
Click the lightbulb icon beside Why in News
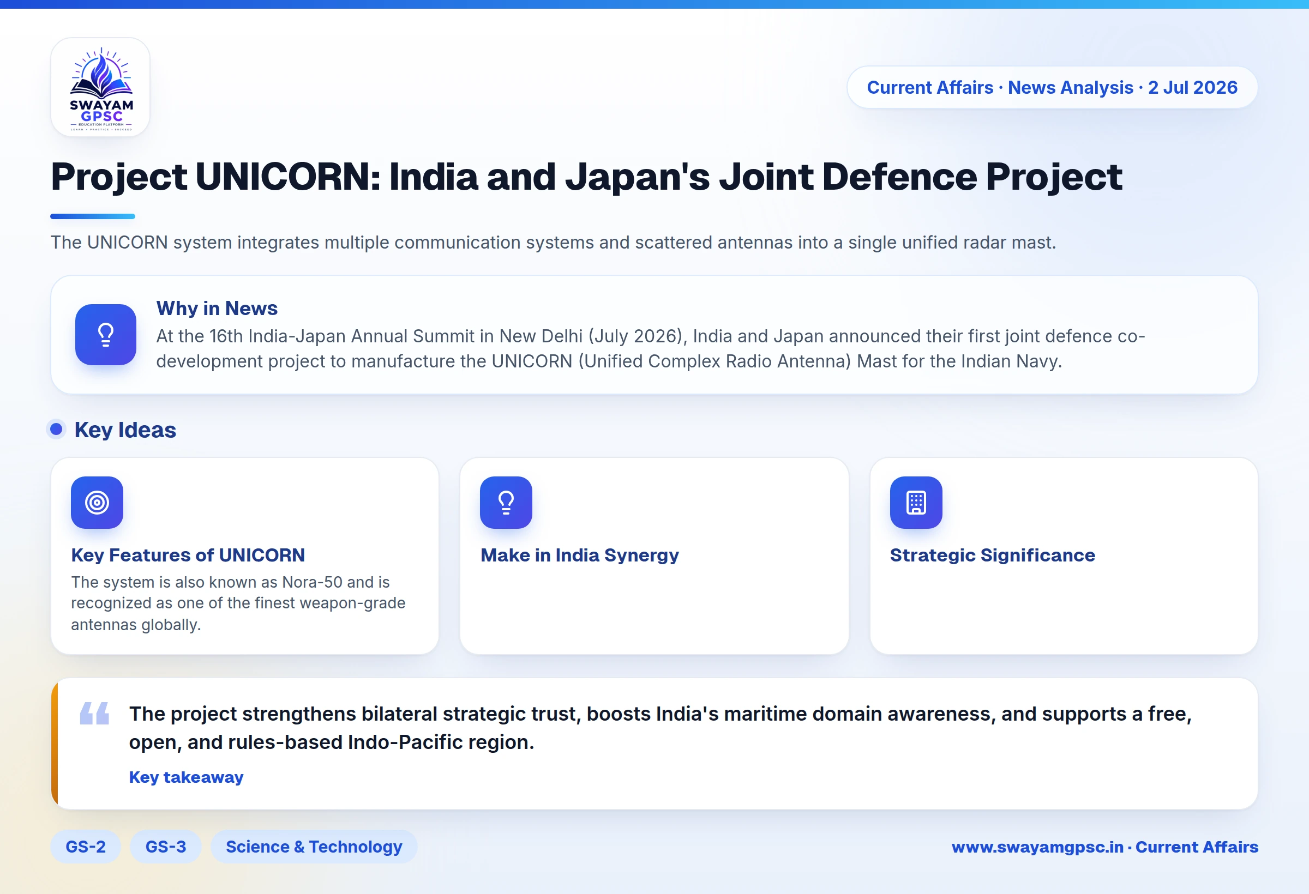(106, 334)
